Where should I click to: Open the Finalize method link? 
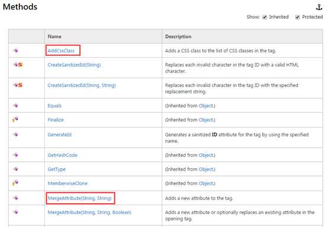[55, 120]
